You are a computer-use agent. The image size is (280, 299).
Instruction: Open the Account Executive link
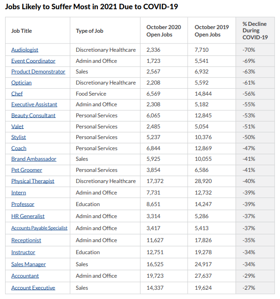click(33, 288)
